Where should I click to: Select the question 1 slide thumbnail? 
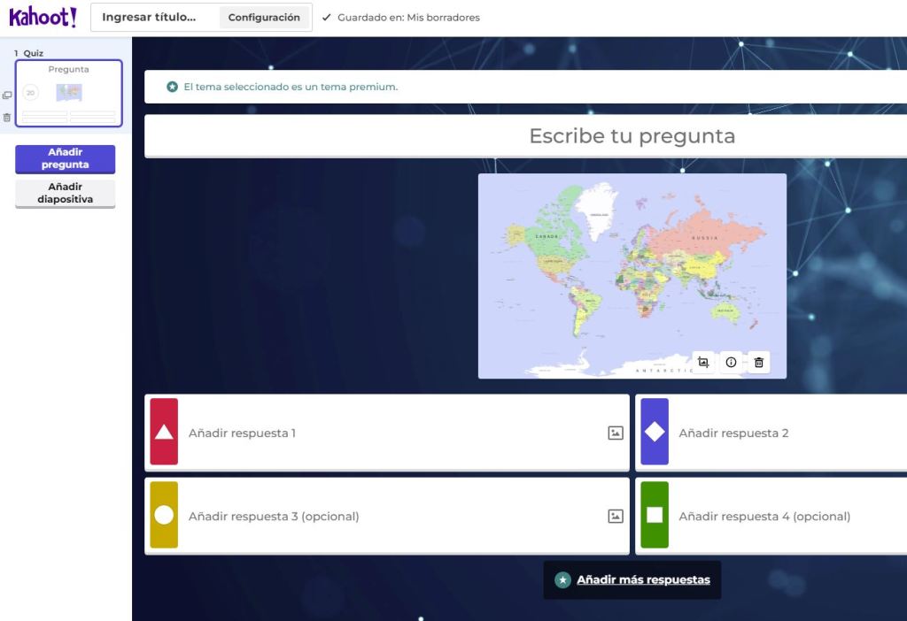(x=69, y=94)
